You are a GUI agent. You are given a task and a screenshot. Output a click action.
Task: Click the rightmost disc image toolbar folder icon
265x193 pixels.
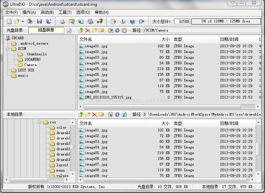pyautogui.click(x=124, y=30)
